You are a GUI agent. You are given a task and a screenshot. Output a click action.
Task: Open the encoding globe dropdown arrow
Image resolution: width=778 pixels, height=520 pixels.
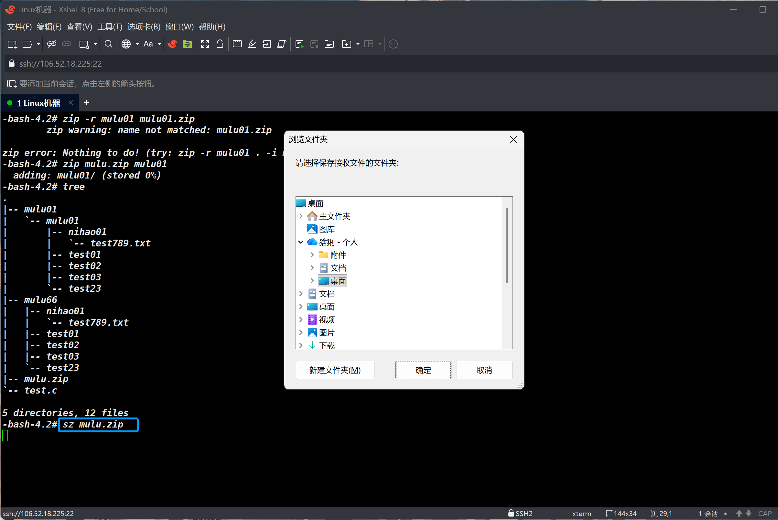(137, 44)
